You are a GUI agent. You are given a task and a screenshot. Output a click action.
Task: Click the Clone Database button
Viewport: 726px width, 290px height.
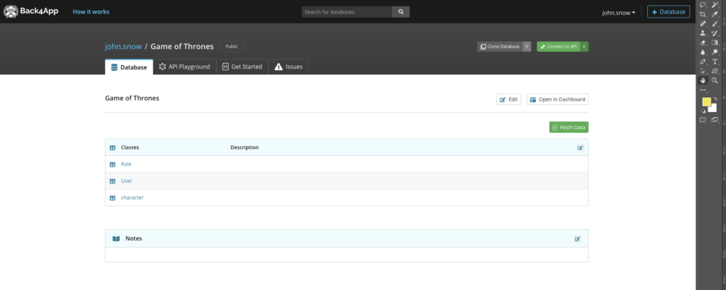[500, 46]
